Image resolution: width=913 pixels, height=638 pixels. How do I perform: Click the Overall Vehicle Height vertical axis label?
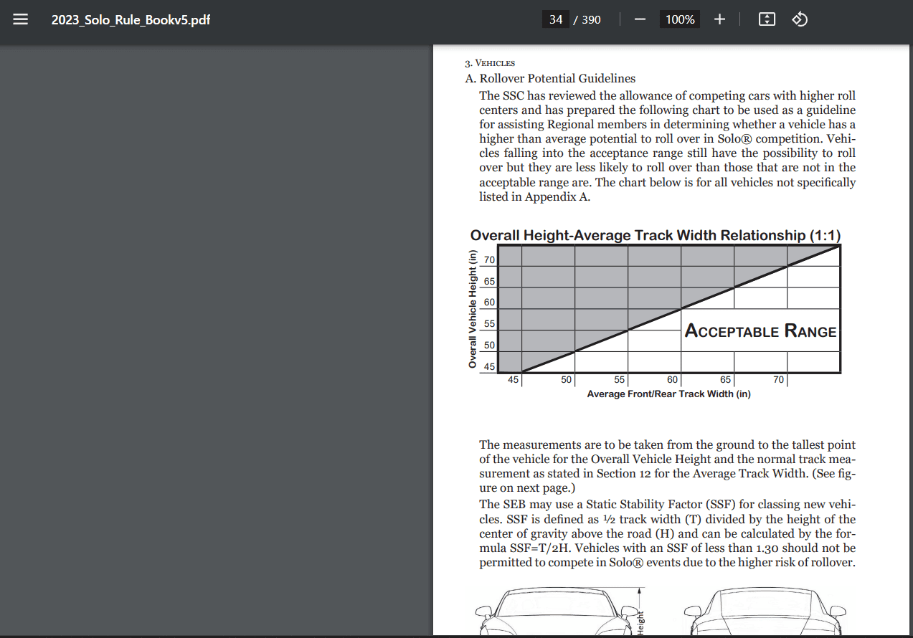point(473,309)
